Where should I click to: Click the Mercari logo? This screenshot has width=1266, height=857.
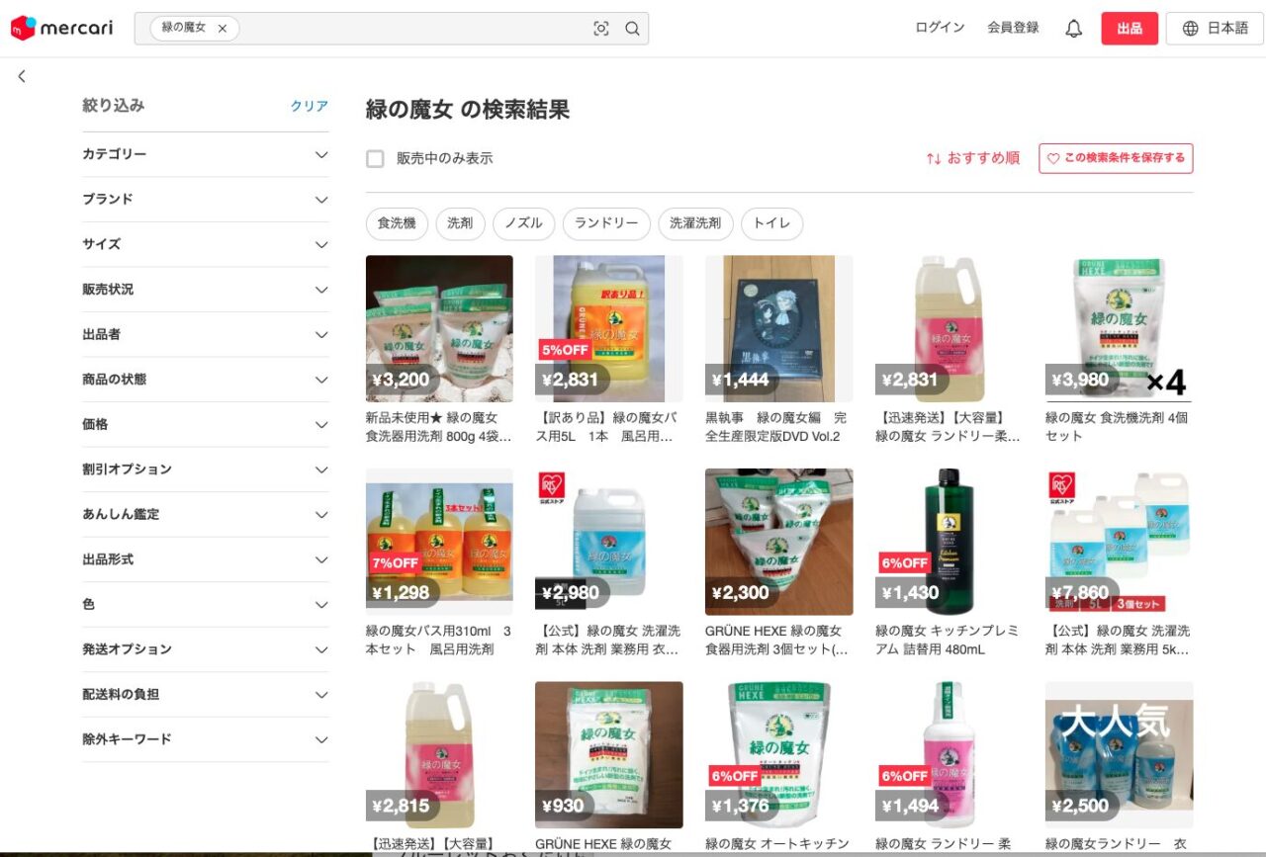point(61,28)
